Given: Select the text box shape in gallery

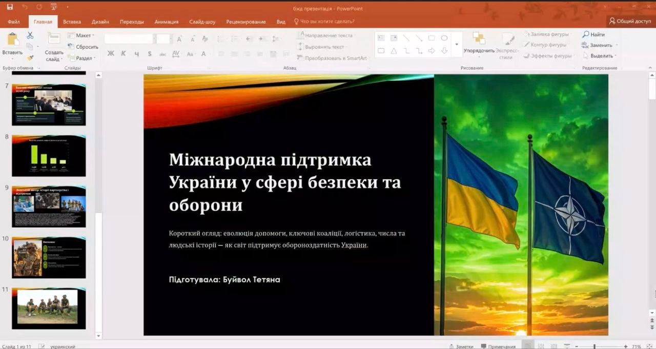Looking at the screenshot, I should (x=381, y=38).
